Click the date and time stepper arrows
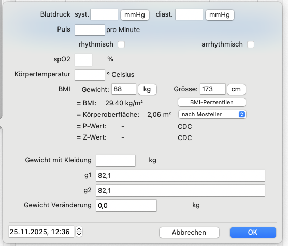Screen dimensions: 288x246 tap(79, 232)
